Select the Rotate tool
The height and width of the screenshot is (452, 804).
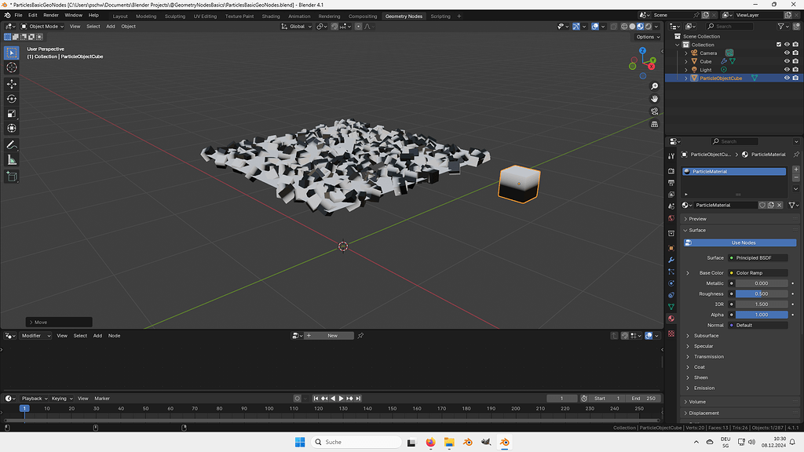(11, 98)
